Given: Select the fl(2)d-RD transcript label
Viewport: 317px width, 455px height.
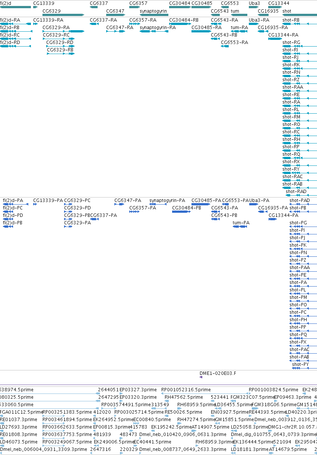Looking at the screenshot, I should click(10, 42).
